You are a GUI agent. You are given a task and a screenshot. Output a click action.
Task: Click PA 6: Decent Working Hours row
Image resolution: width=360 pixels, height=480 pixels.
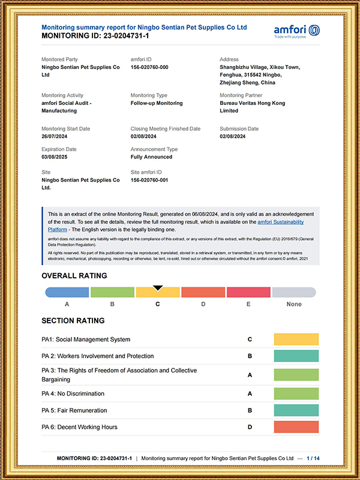pyautogui.click(x=181, y=427)
